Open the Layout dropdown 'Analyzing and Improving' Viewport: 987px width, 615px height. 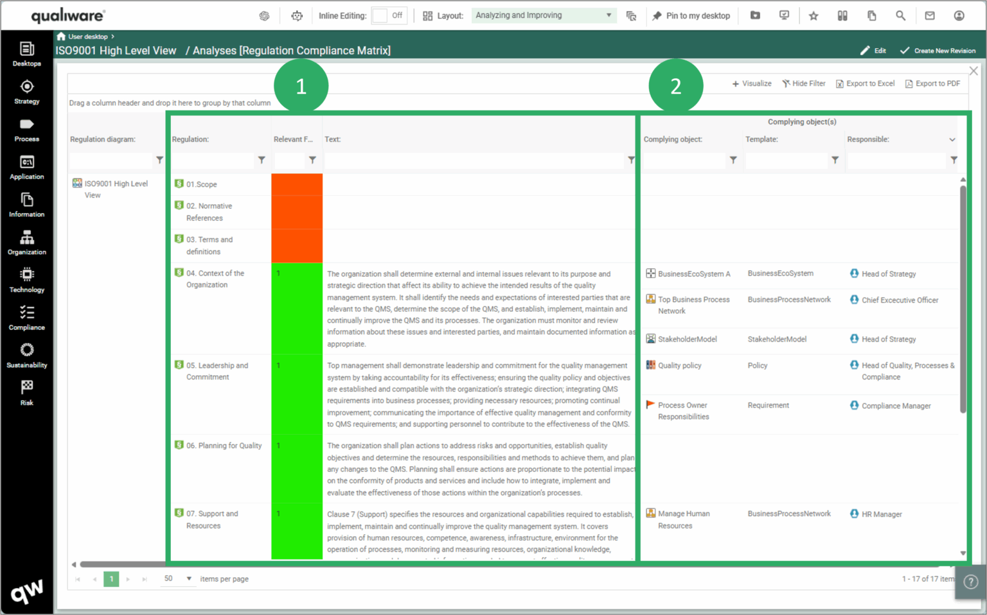544,15
